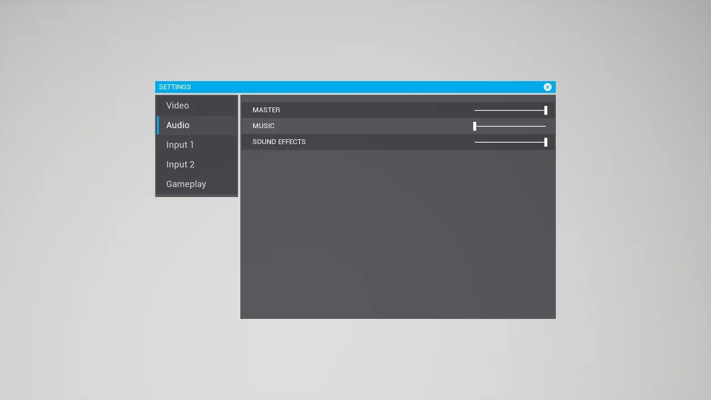Open the Input 1 settings tab

180,145
